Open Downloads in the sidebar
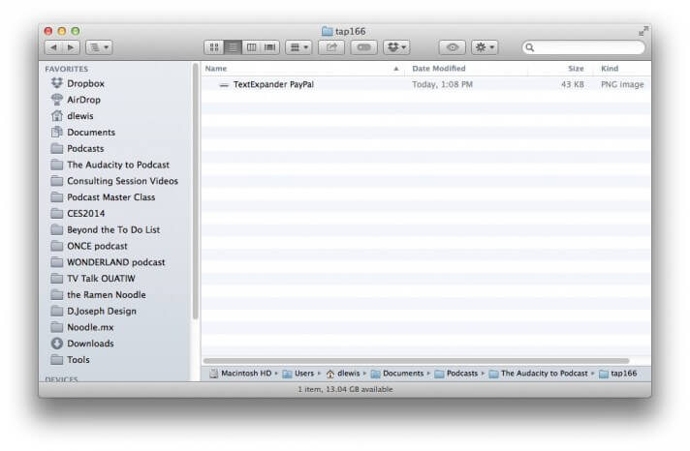The height and width of the screenshot is (451, 690). tap(89, 344)
